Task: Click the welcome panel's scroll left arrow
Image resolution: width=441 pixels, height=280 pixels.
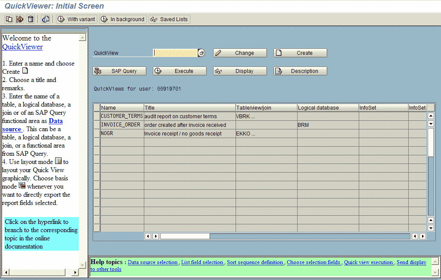Action: pos(6,272)
